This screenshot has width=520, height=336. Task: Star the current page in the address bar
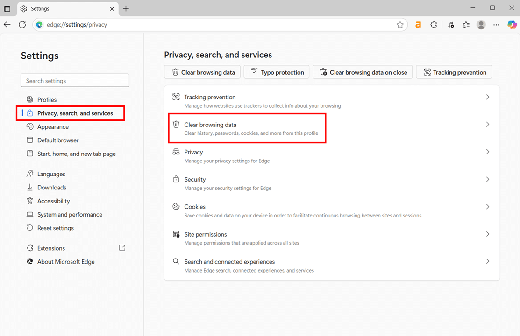(400, 24)
